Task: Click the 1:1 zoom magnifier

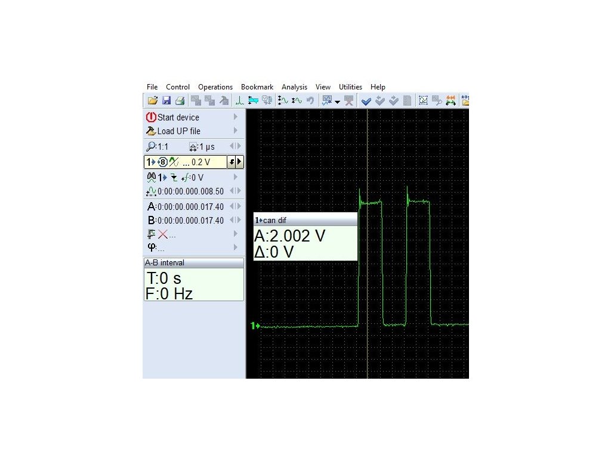Action: (158, 147)
